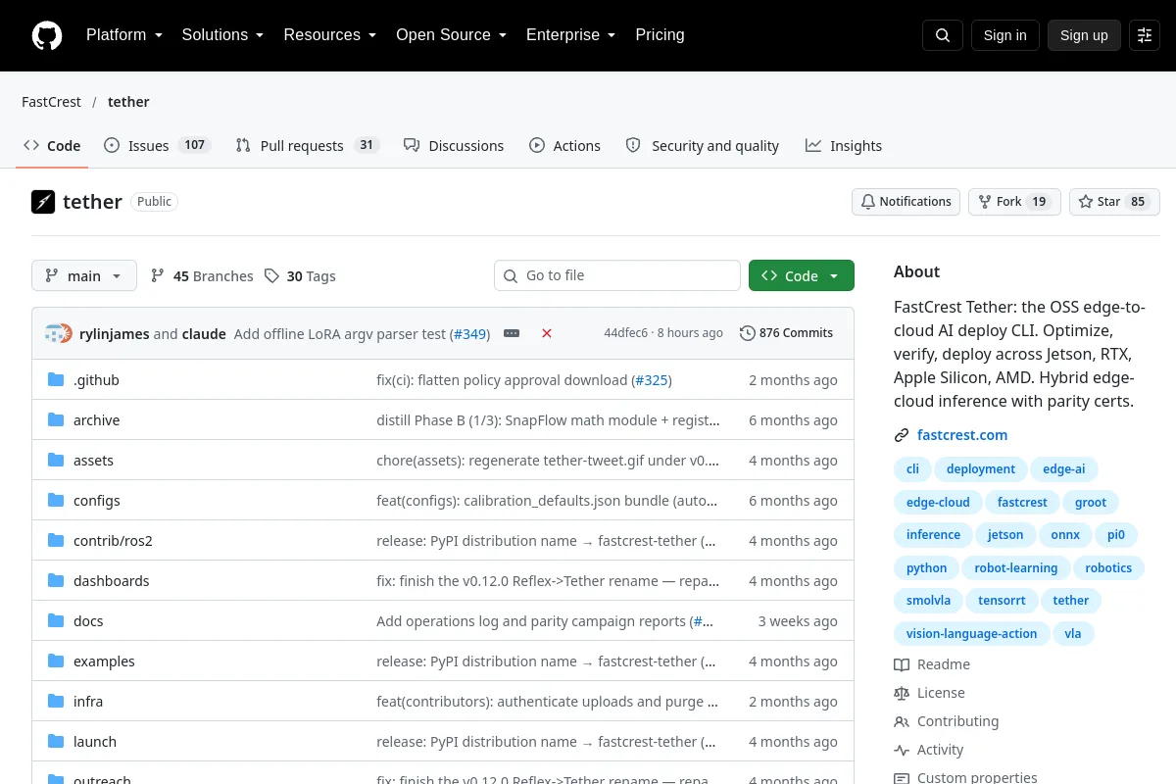Expand commit message ellipsis button

click(x=512, y=333)
